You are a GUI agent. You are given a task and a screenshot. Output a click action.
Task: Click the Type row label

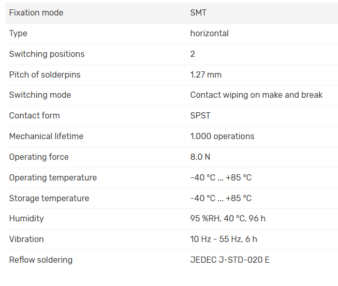(18, 34)
